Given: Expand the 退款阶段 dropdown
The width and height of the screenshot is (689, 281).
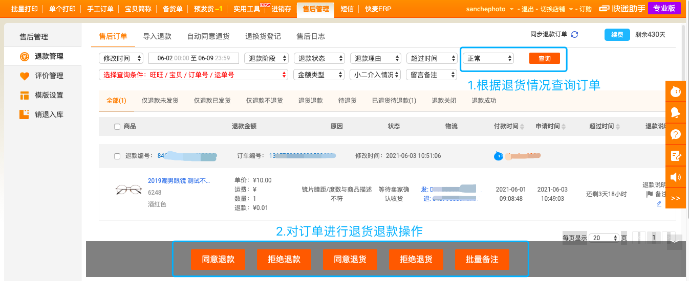Looking at the screenshot, I should [x=266, y=58].
